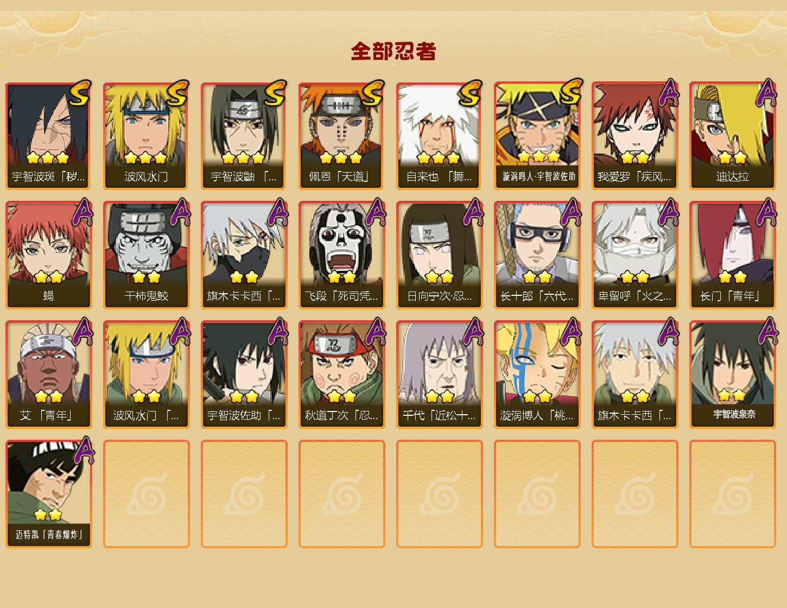787x608 pixels.
Task: Click the 全部忍者 heading
Action: coord(393,52)
